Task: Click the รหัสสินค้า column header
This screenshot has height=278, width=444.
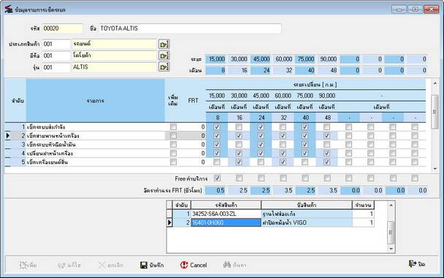Action: tap(226, 205)
